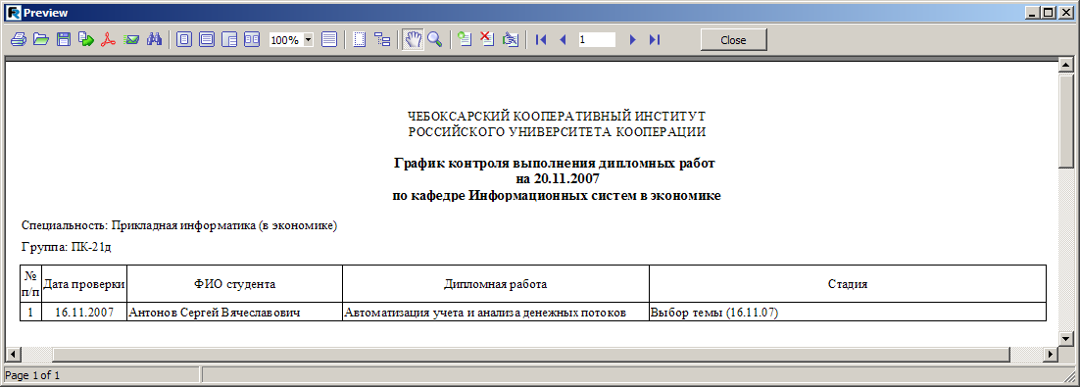Show two pages side by side
The height and width of the screenshot is (387, 1080).
(x=252, y=40)
